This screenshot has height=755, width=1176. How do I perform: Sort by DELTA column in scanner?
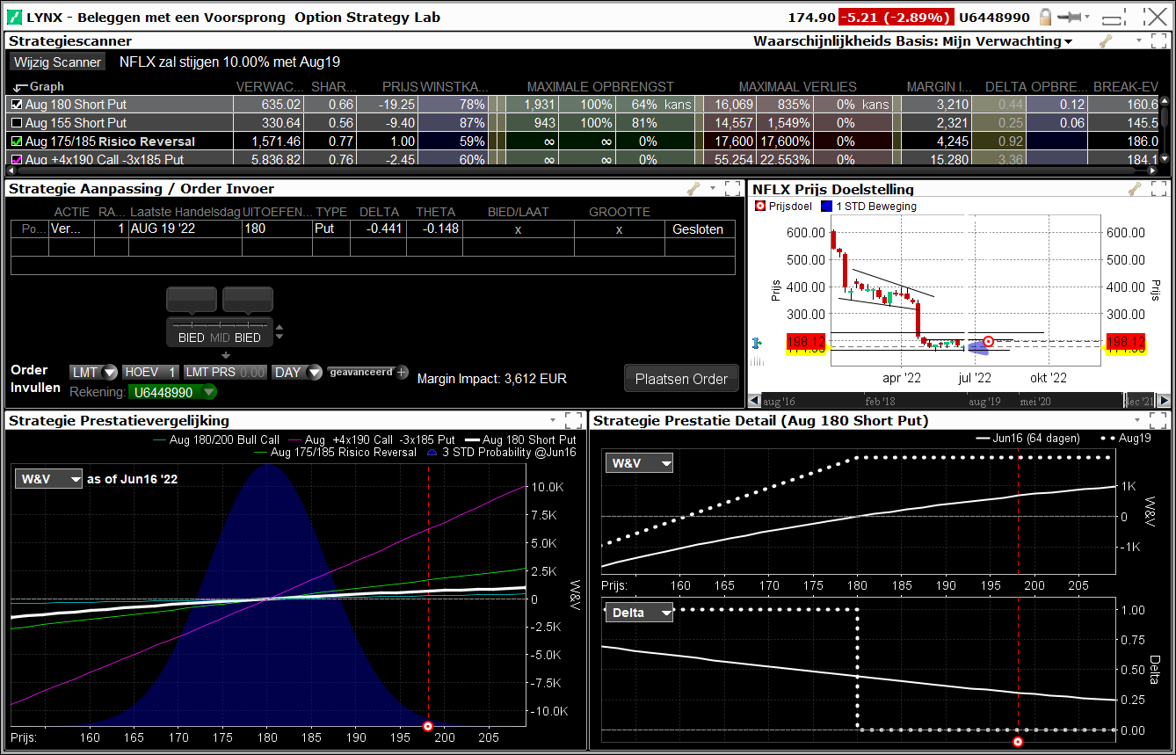tap(1005, 87)
